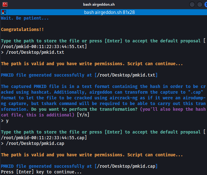Click the entered path "> /root/Desktop/pmkid.txt"
This screenshot has height=175, width=207.
click(x=33, y=52)
